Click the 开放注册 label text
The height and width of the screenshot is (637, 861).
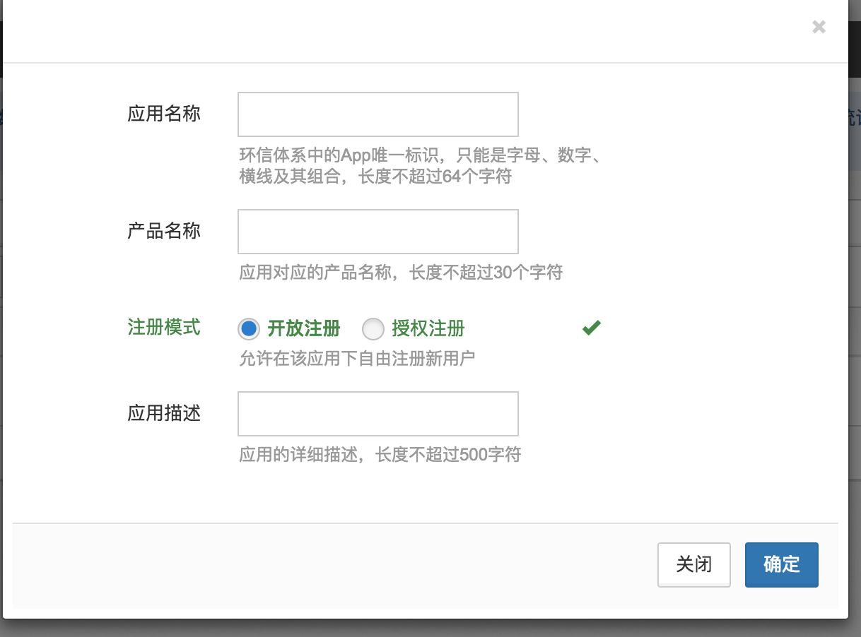[x=304, y=328]
